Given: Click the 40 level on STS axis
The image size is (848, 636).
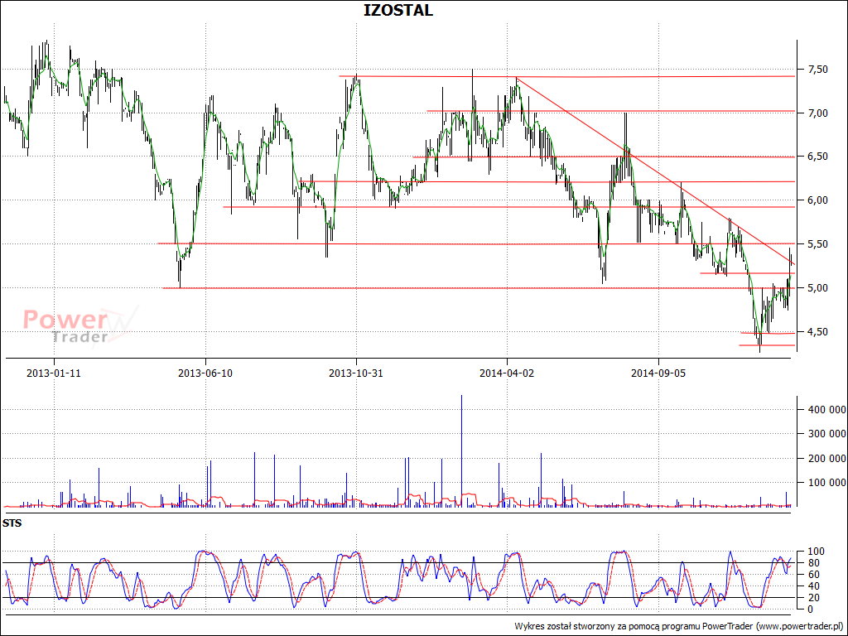Looking at the screenshot, I should tap(812, 586).
